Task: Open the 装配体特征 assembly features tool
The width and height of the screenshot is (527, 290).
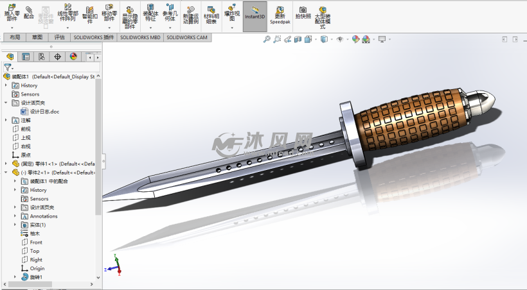Action: [x=150, y=13]
